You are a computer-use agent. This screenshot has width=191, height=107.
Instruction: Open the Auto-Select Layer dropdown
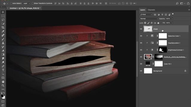[27, 3]
